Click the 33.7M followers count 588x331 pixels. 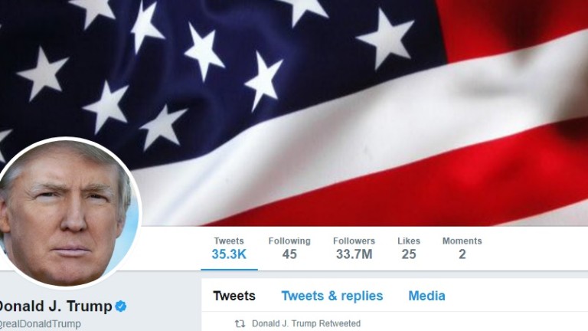pos(354,254)
